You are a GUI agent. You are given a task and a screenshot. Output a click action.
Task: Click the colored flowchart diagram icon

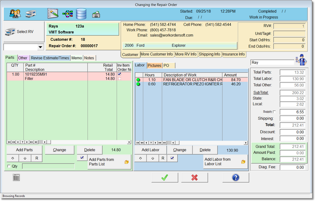click(68, 14)
